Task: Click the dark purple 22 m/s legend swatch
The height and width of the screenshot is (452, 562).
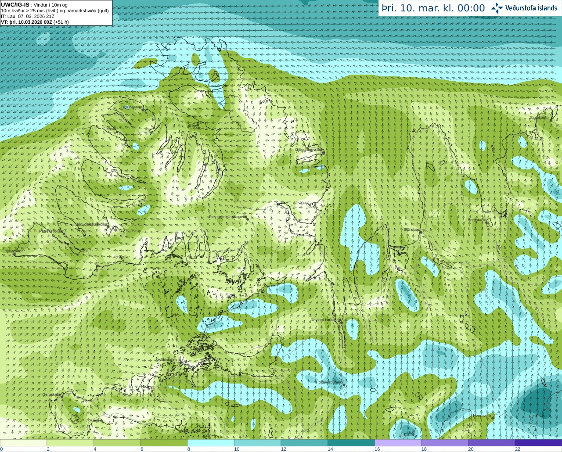Action: click(538, 443)
